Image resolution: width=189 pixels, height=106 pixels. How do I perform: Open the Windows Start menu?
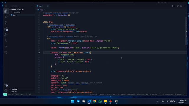tap(73, 101)
